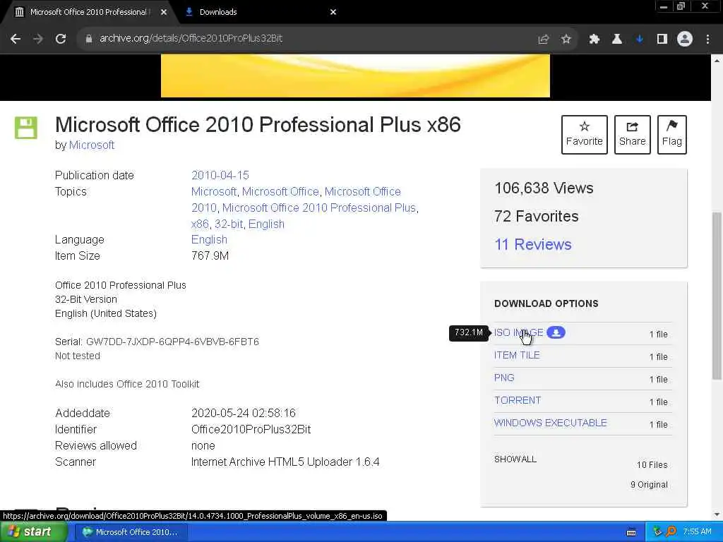Open the Chrome profile avatar
The width and height of the screenshot is (723, 542).
click(x=685, y=40)
